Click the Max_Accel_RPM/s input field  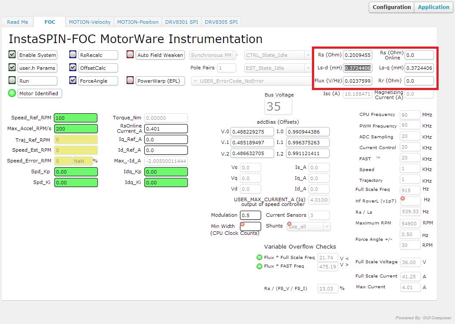[76, 129]
